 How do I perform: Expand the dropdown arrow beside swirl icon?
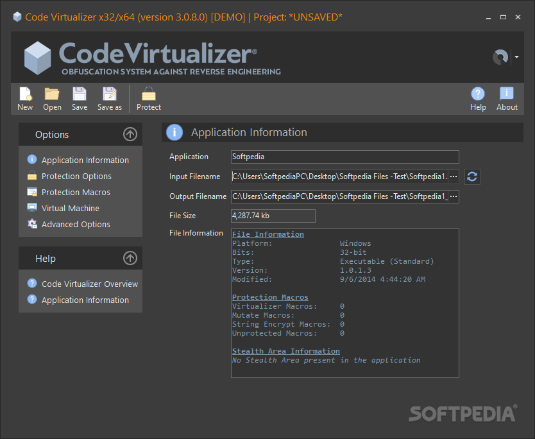[x=517, y=57]
